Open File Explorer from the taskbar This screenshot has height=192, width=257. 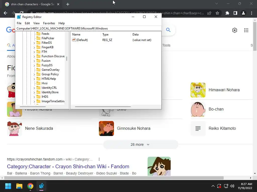pos(19,186)
